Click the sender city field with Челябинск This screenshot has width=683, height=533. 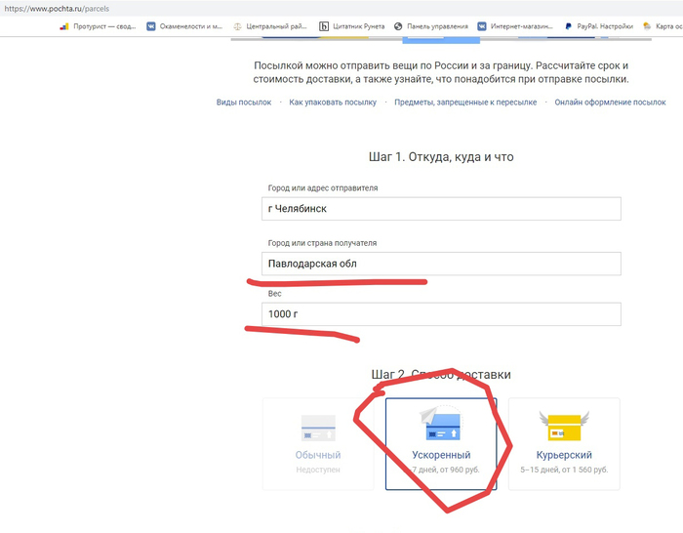[x=441, y=209]
